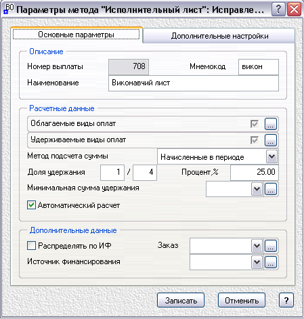304x319 pixels.
Task: Open browse button for Удерживаемые виды оплат
Action: tap(271, 140)
